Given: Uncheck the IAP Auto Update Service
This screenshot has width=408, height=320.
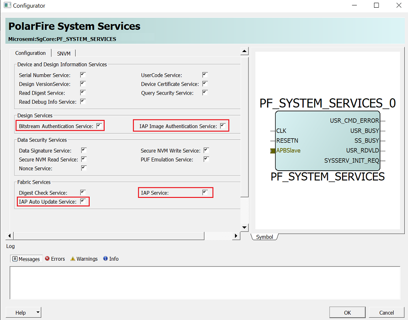Looking at the screenshot, I should (x=83, y=201).
